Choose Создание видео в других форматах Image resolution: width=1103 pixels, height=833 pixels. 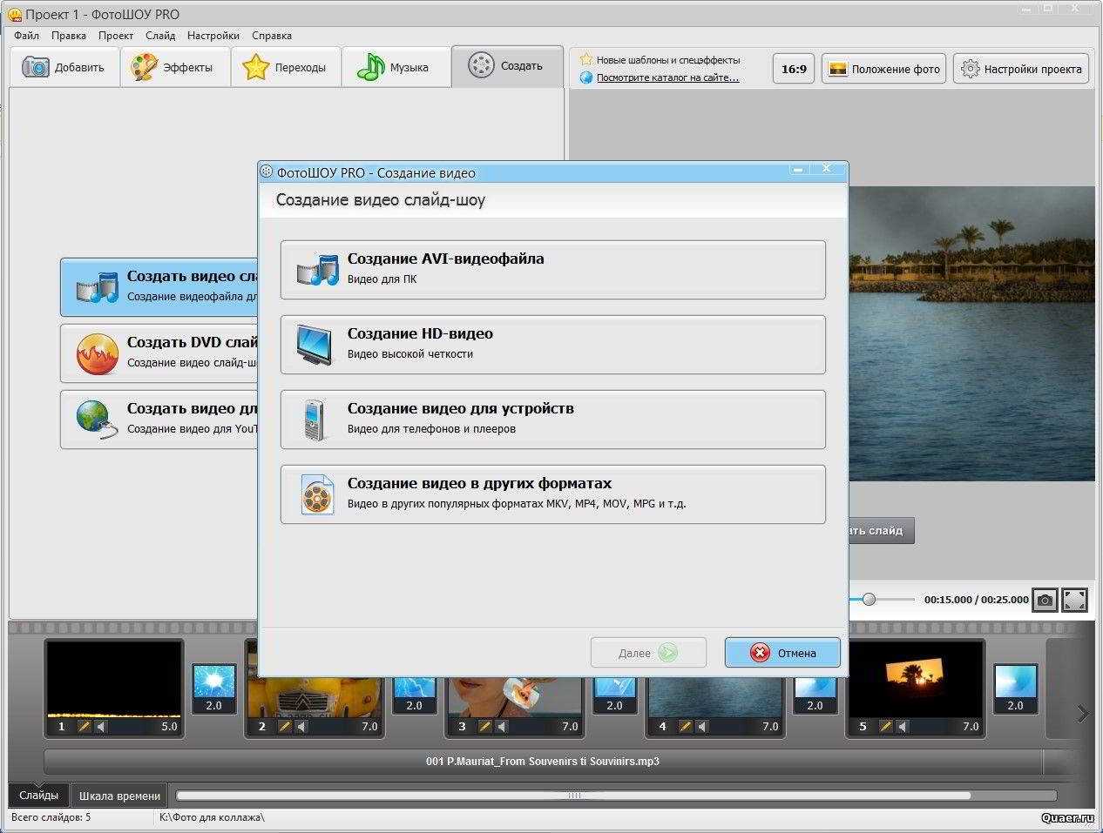(552, 494)
